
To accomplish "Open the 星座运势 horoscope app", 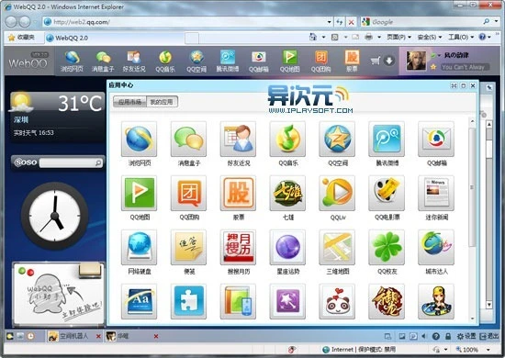I will point(287,247).
